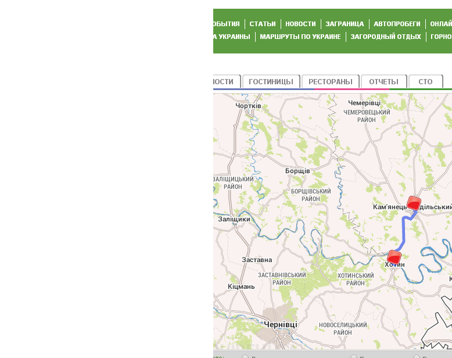Click the Чернівці city label on the map
452x358 pixels.
[280, 324]
